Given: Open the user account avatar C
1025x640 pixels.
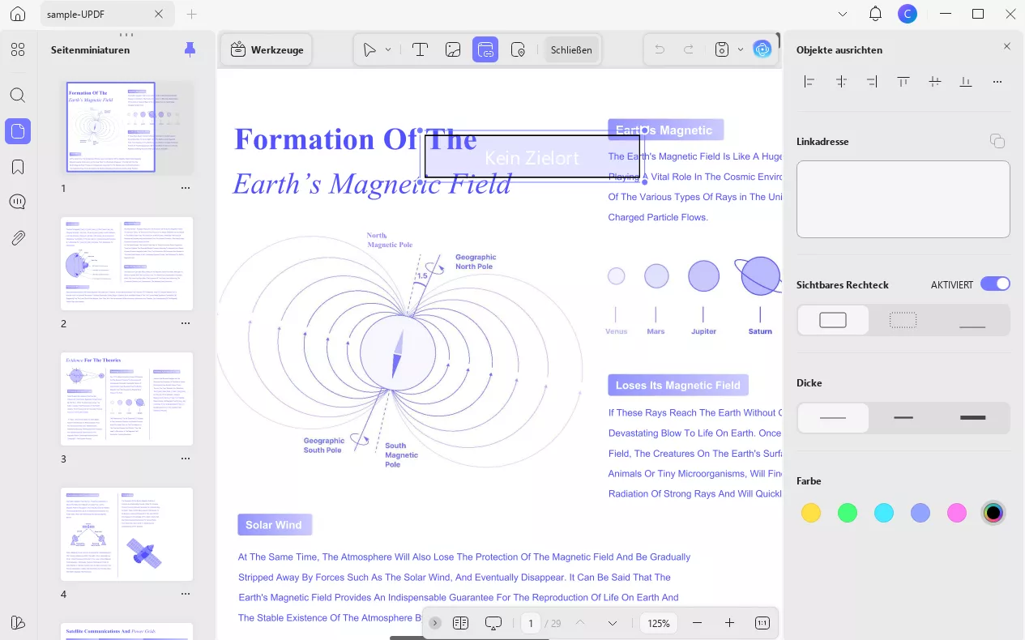Looking at the screenshot, I should pyautogui.click(x=907, y=14).
